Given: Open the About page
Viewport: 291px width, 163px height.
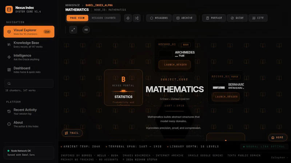Looking at the screenshot, I should pyautogui.click(x=29, y=124).
